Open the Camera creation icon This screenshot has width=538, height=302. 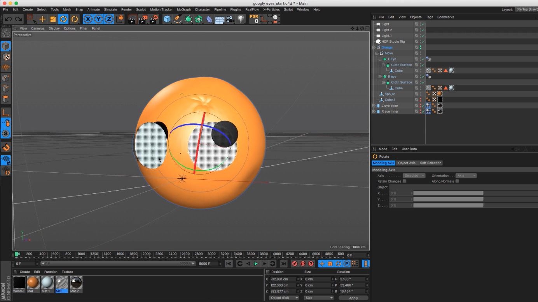point(230,19)
